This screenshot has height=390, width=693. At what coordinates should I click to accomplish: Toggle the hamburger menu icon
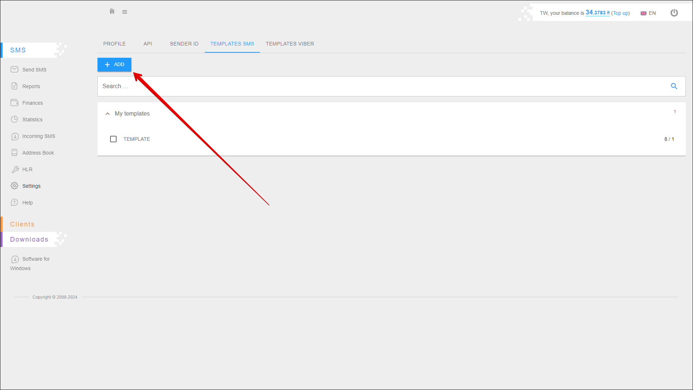click(125, 12)
